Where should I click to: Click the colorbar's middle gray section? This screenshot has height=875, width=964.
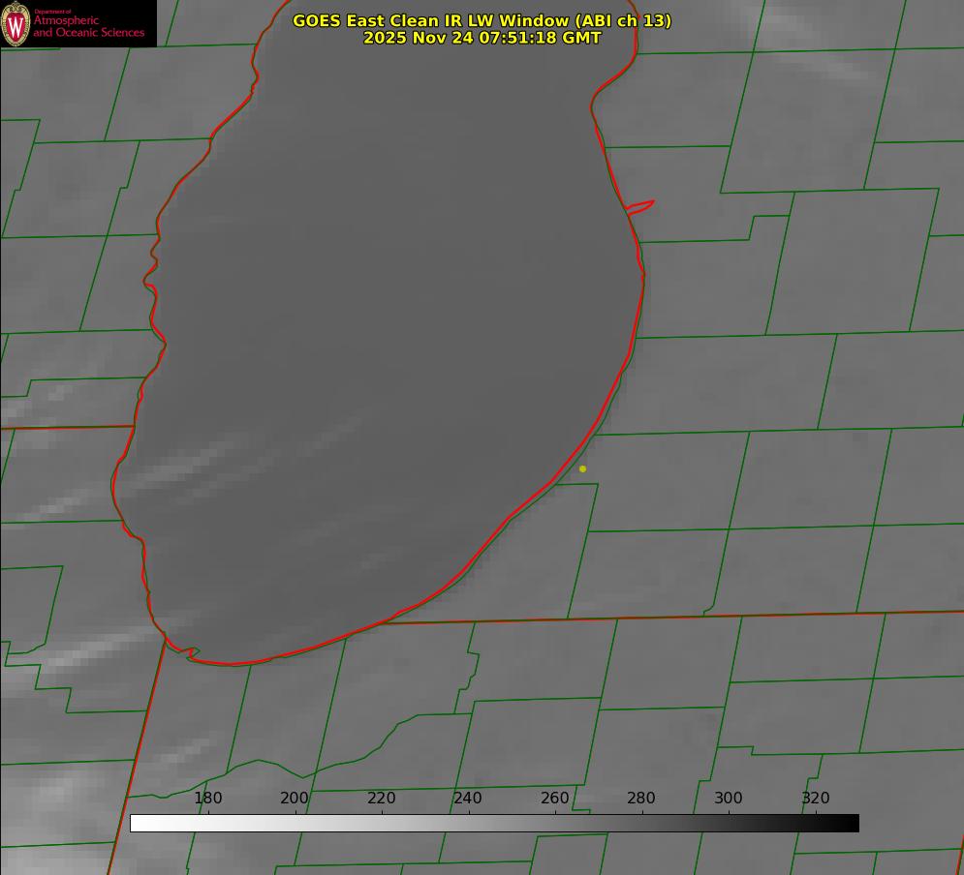tap(494, 823)
